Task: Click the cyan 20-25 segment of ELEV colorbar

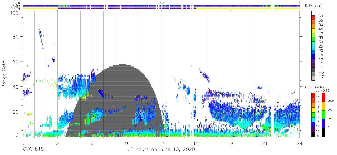Action: coord(313,48)
